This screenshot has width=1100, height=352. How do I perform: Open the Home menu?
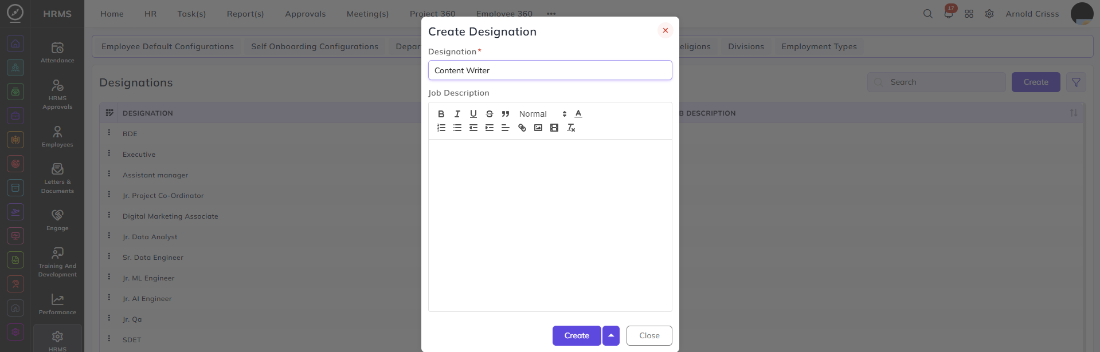coord(112,14)
